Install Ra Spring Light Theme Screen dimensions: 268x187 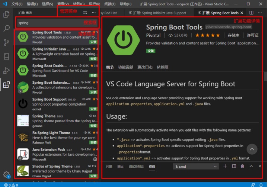(x=93, y=142)
